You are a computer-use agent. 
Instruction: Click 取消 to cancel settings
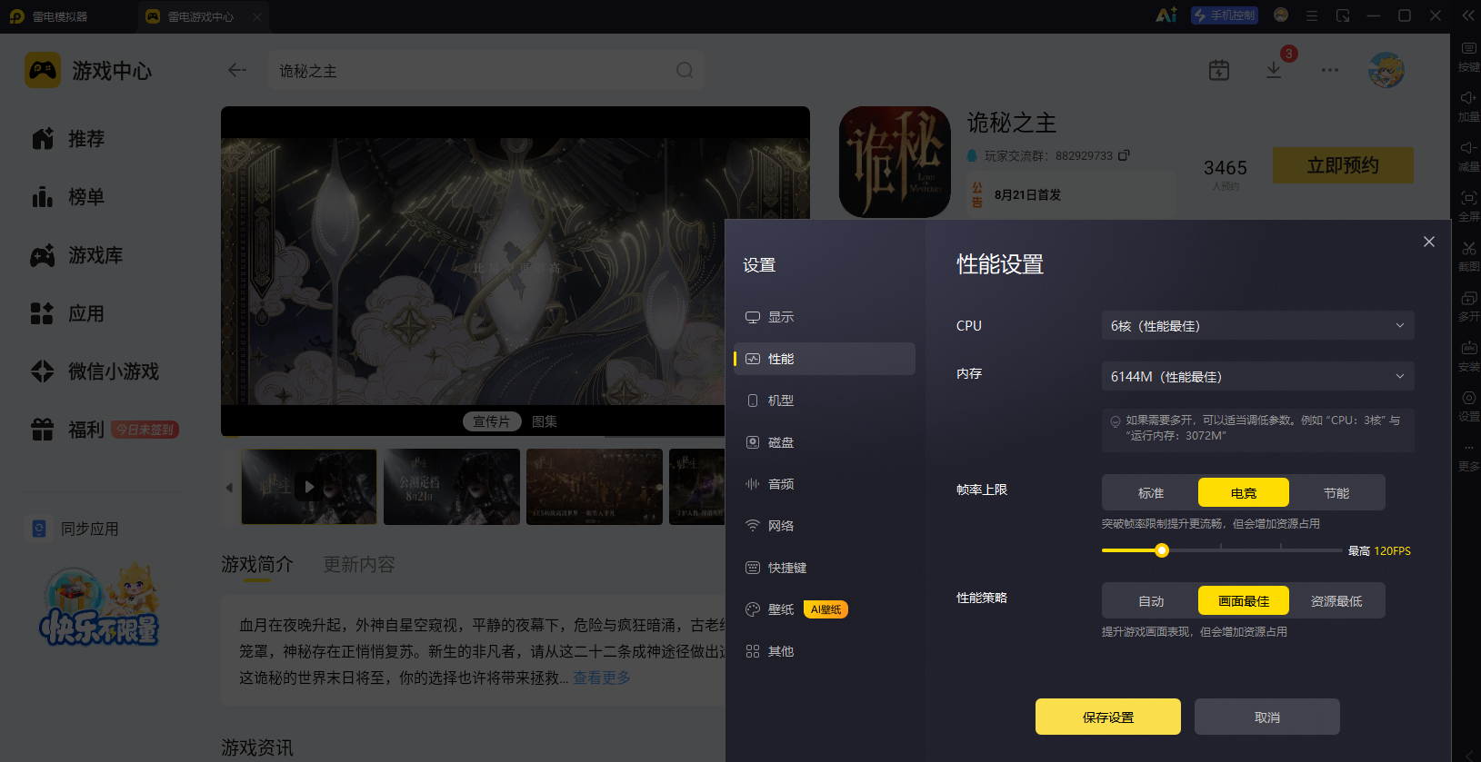click(x=1267, y=717)
